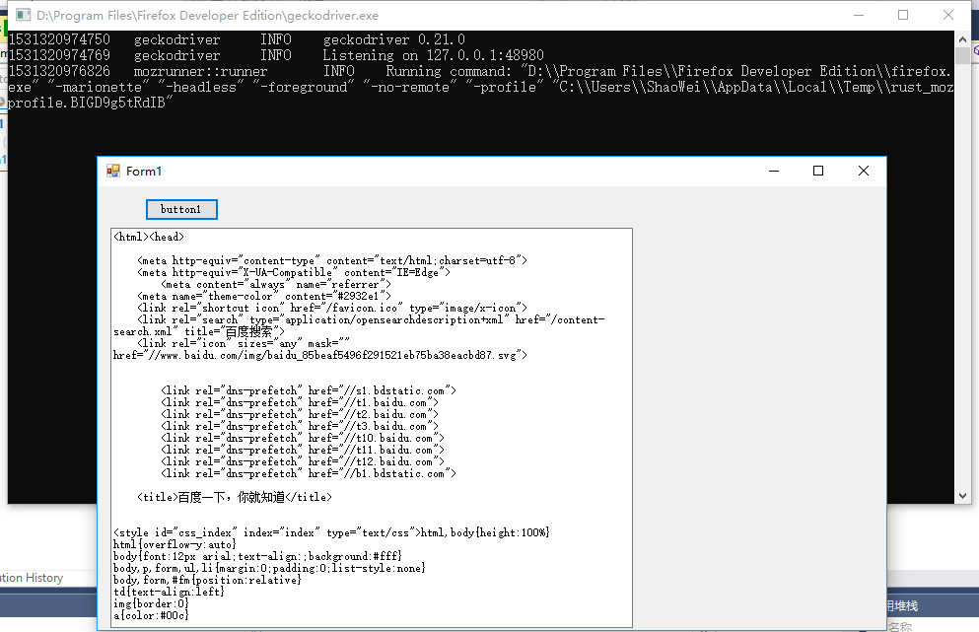Minimize the Form1 window
Screen dimensions: 979x632
pos(772,171)
